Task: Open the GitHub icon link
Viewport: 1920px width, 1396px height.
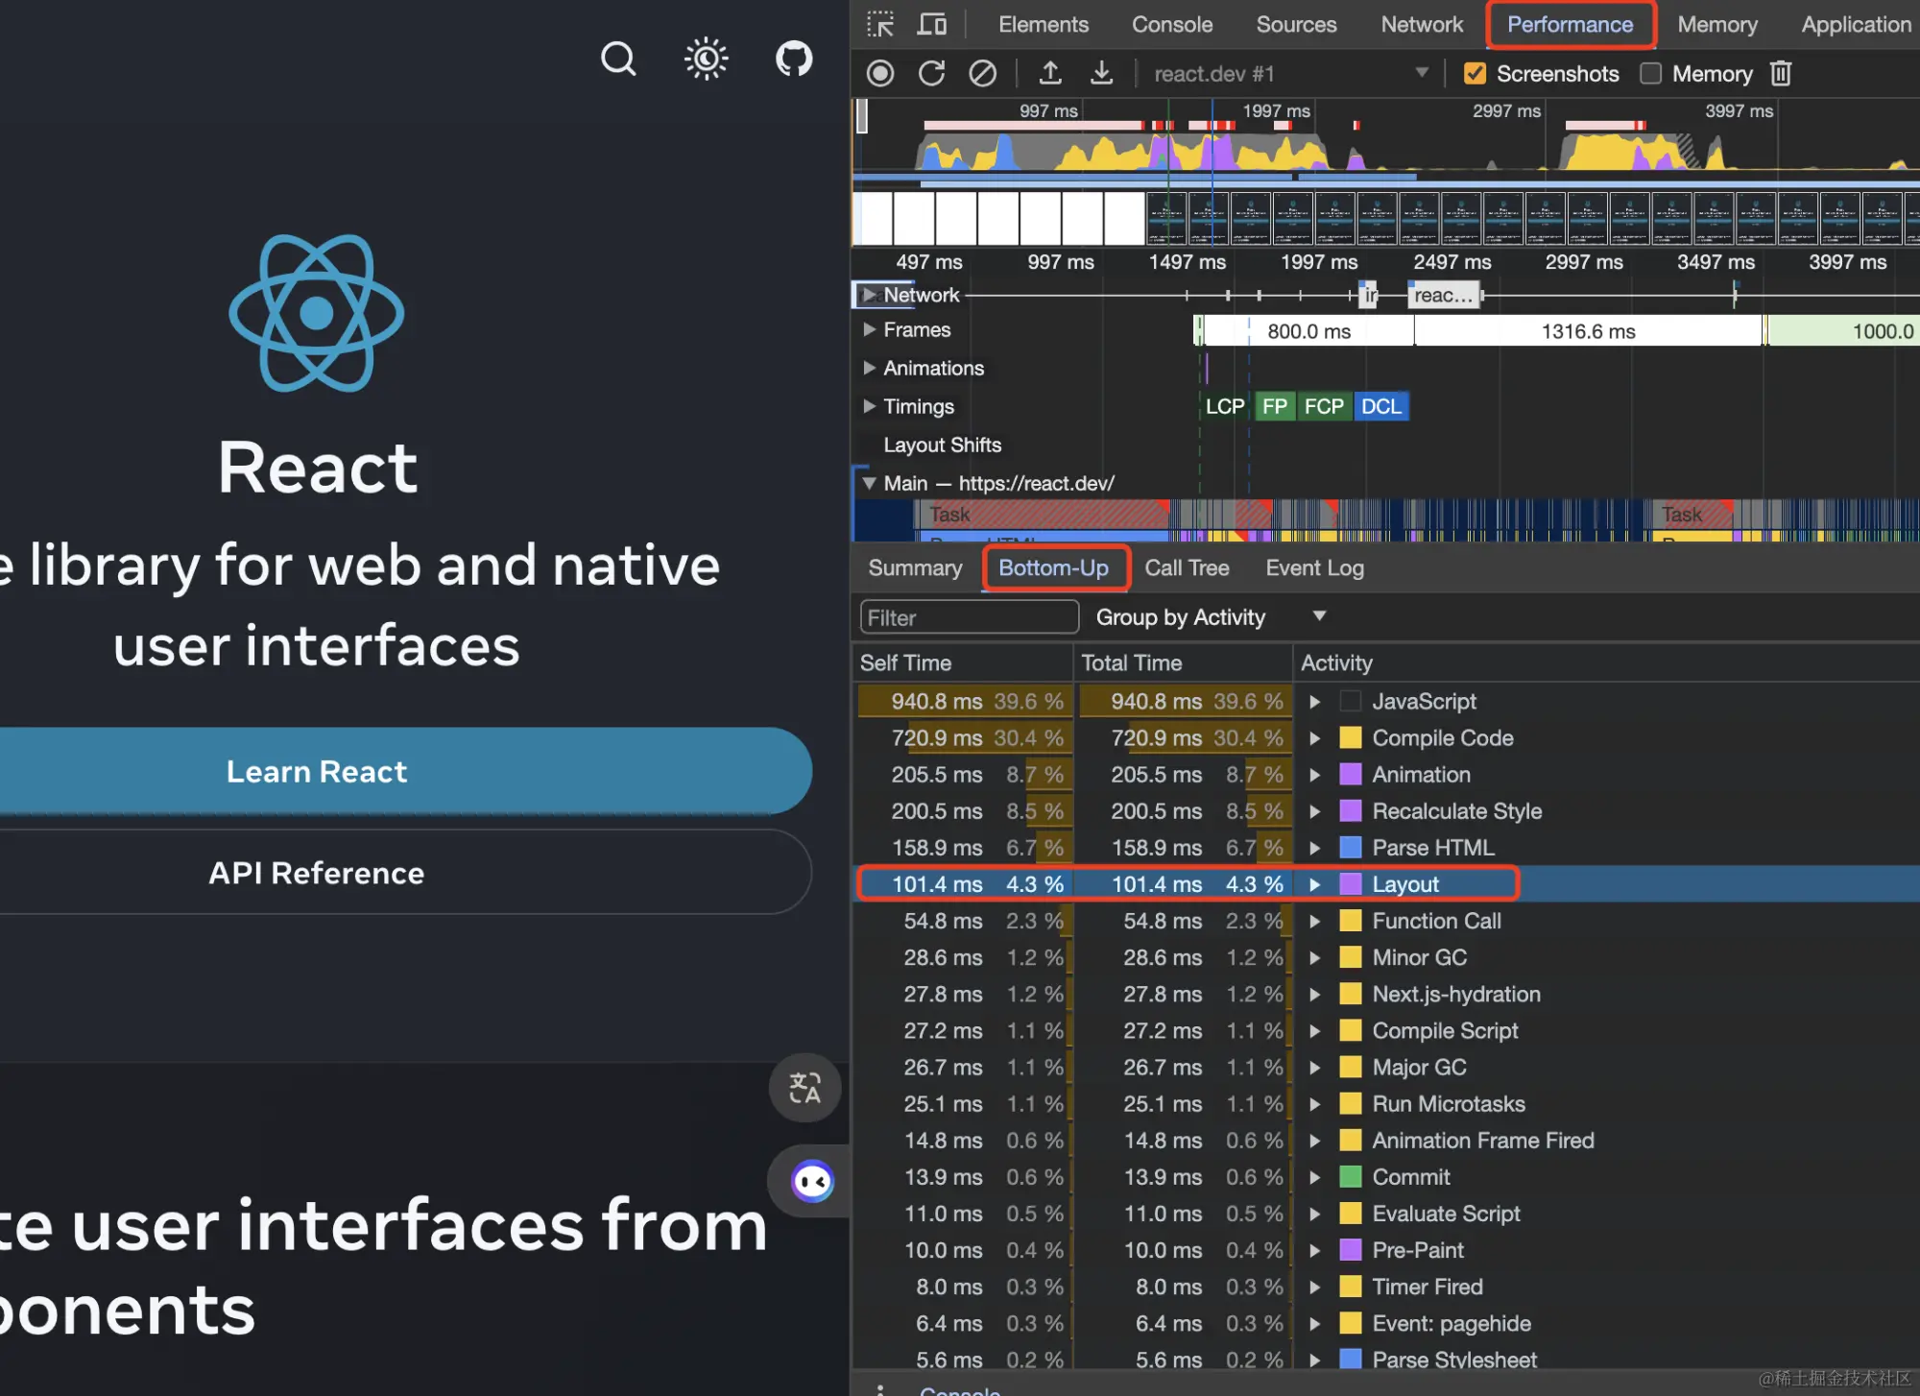Action: point(794,59)
